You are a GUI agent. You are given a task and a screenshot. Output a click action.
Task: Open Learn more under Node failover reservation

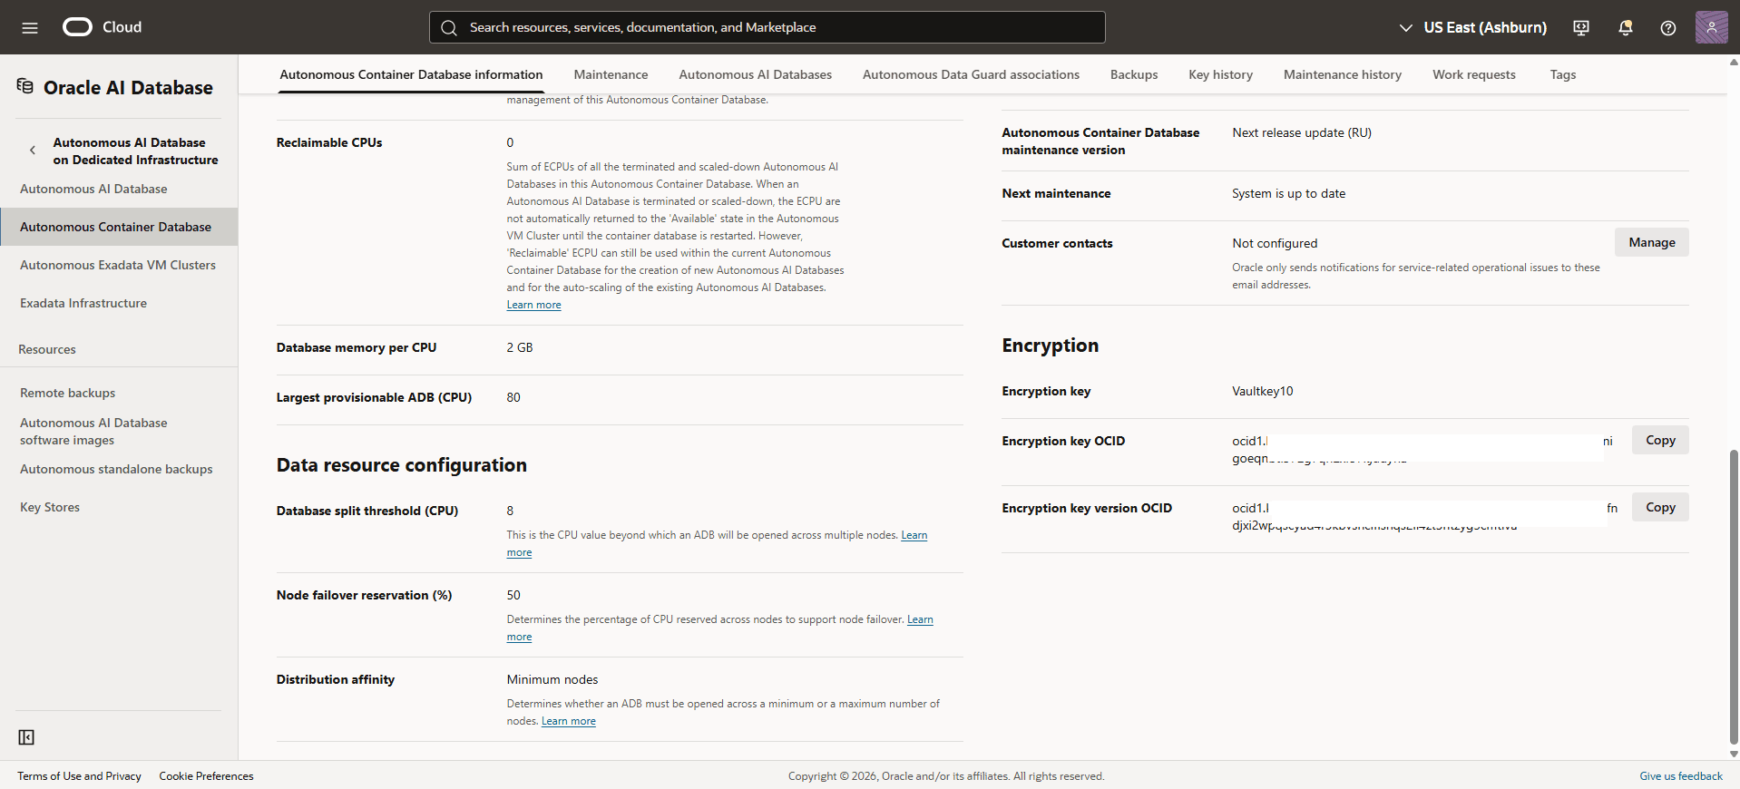click(x=920, y=619)
